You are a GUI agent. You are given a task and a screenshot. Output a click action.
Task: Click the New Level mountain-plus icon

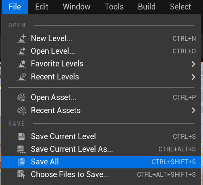click(x=22, y=38)
